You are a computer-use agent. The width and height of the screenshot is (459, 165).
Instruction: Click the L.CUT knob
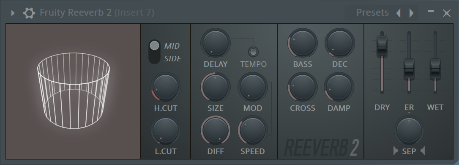(166, 130)
